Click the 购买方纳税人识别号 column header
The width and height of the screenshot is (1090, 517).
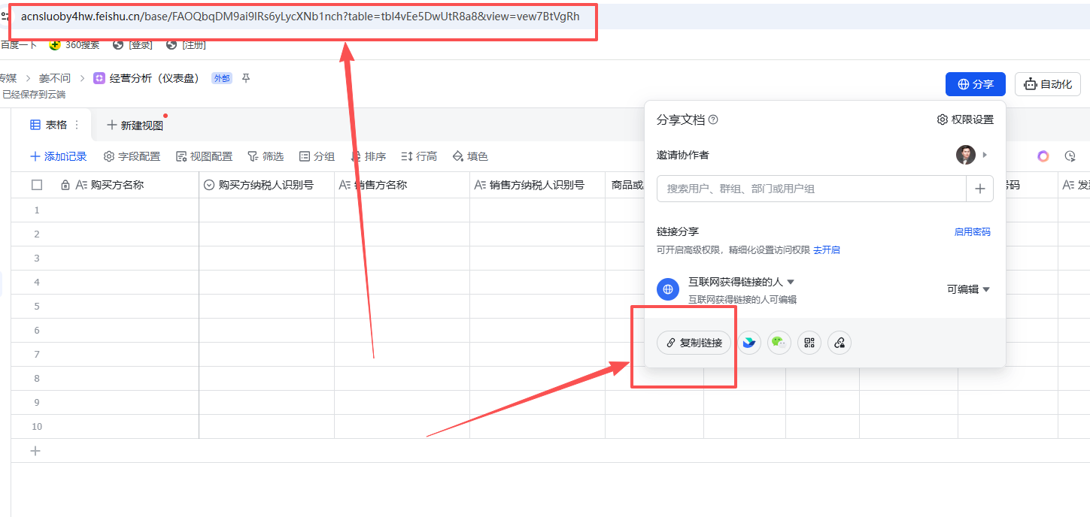pos(267,185)
